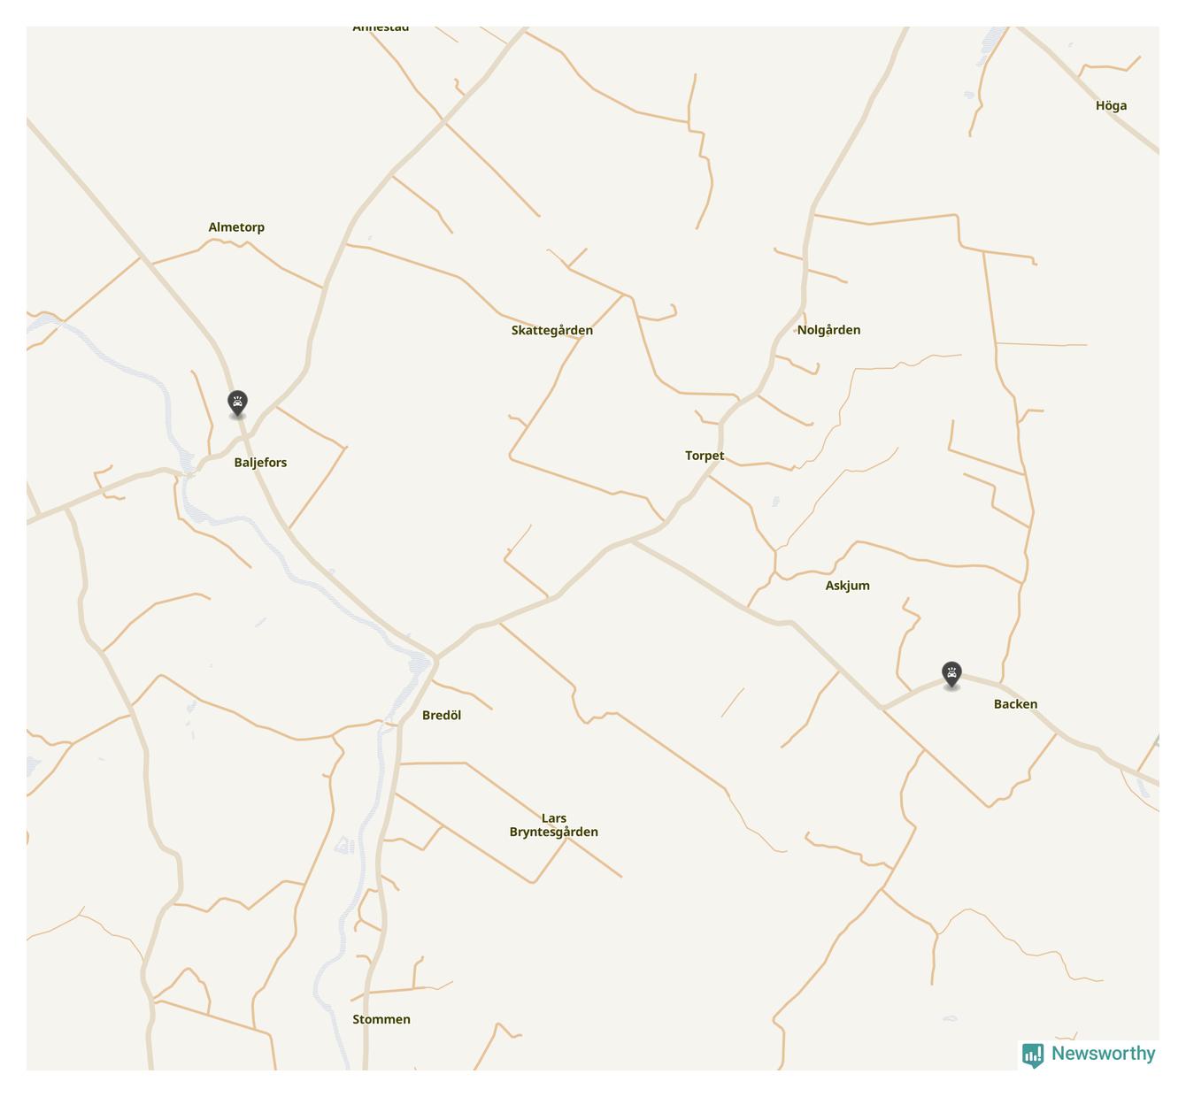This screenshot has height=1097, width=1186.
Task: Click the accident marker near Backen
Action: point(951,675)
